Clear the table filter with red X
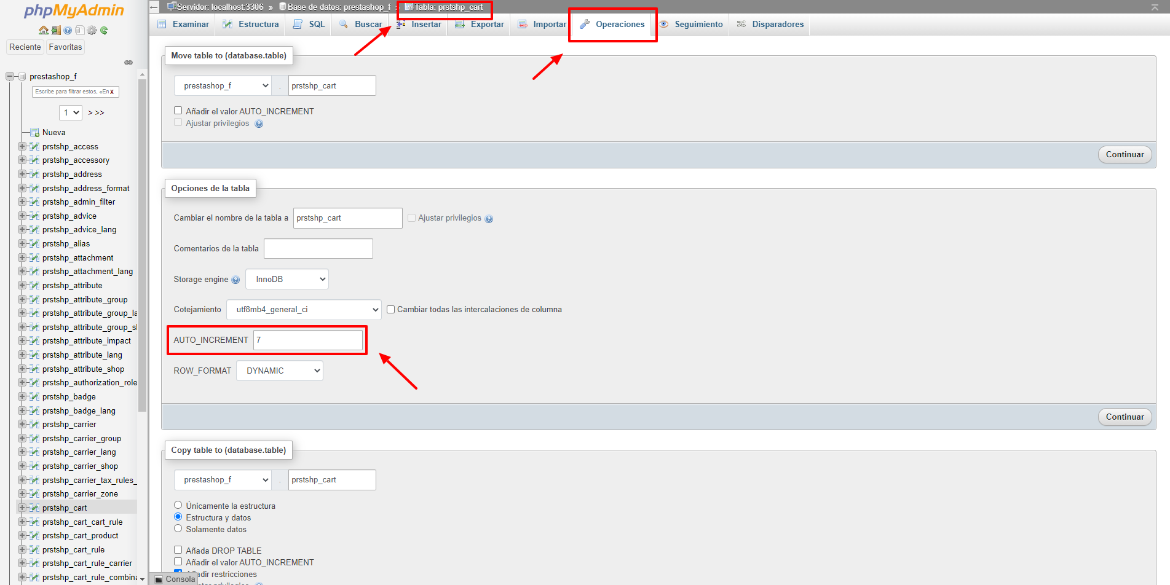The height and width of the screenshot is (585, 1170). click(112, 92)
